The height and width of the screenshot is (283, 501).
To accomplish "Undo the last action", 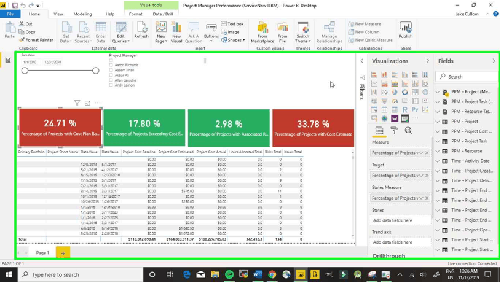I will pyautogui.click(x=23, y=6).
